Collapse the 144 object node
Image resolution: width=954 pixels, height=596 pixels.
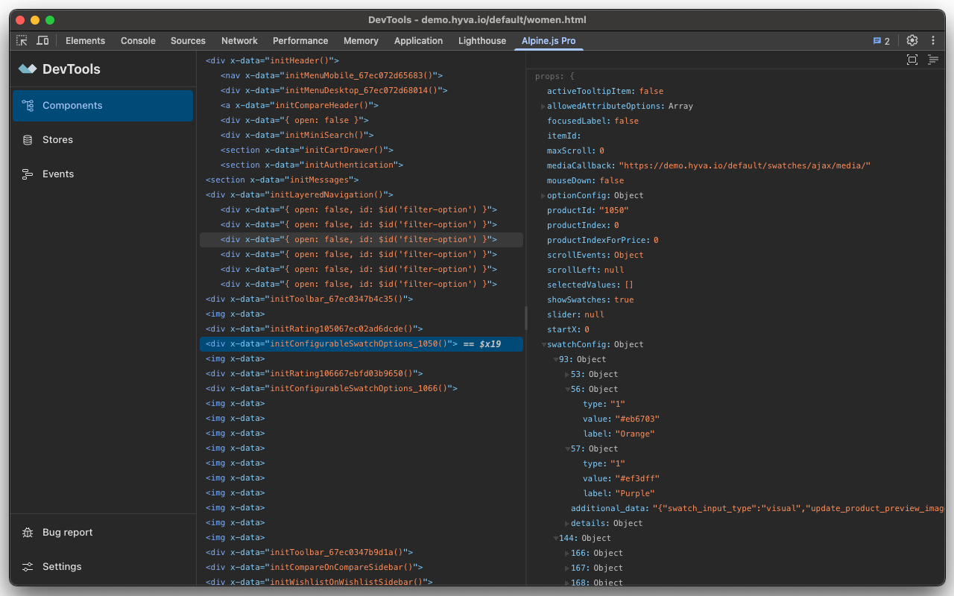coord(555,539)
